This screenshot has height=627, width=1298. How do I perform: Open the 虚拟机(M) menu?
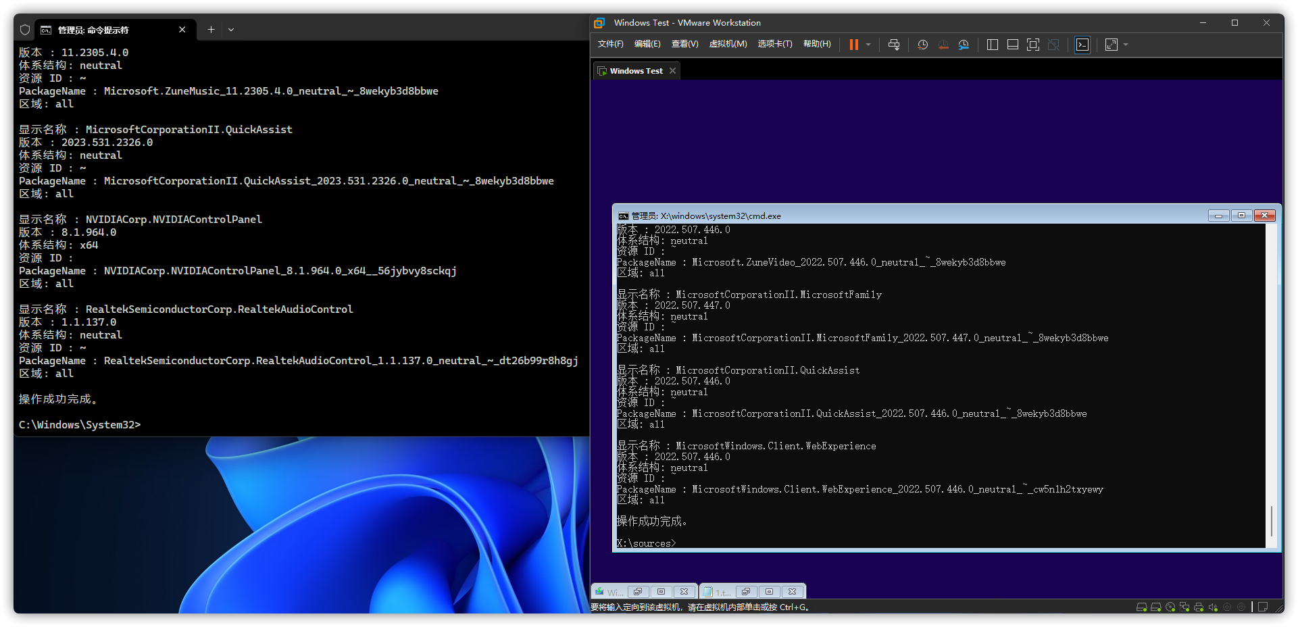[728, 44]
